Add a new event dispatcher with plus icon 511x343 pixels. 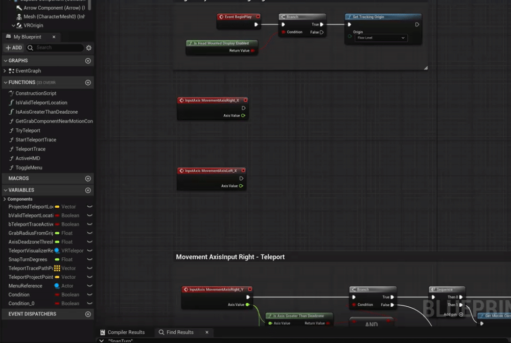(88, 314)
